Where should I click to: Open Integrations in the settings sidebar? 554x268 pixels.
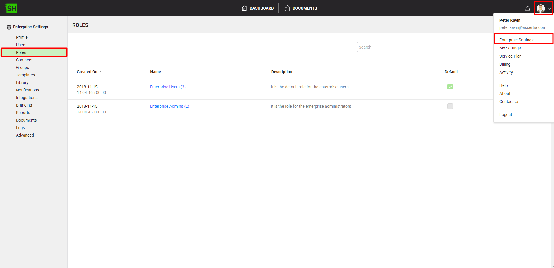pos(27,98)
